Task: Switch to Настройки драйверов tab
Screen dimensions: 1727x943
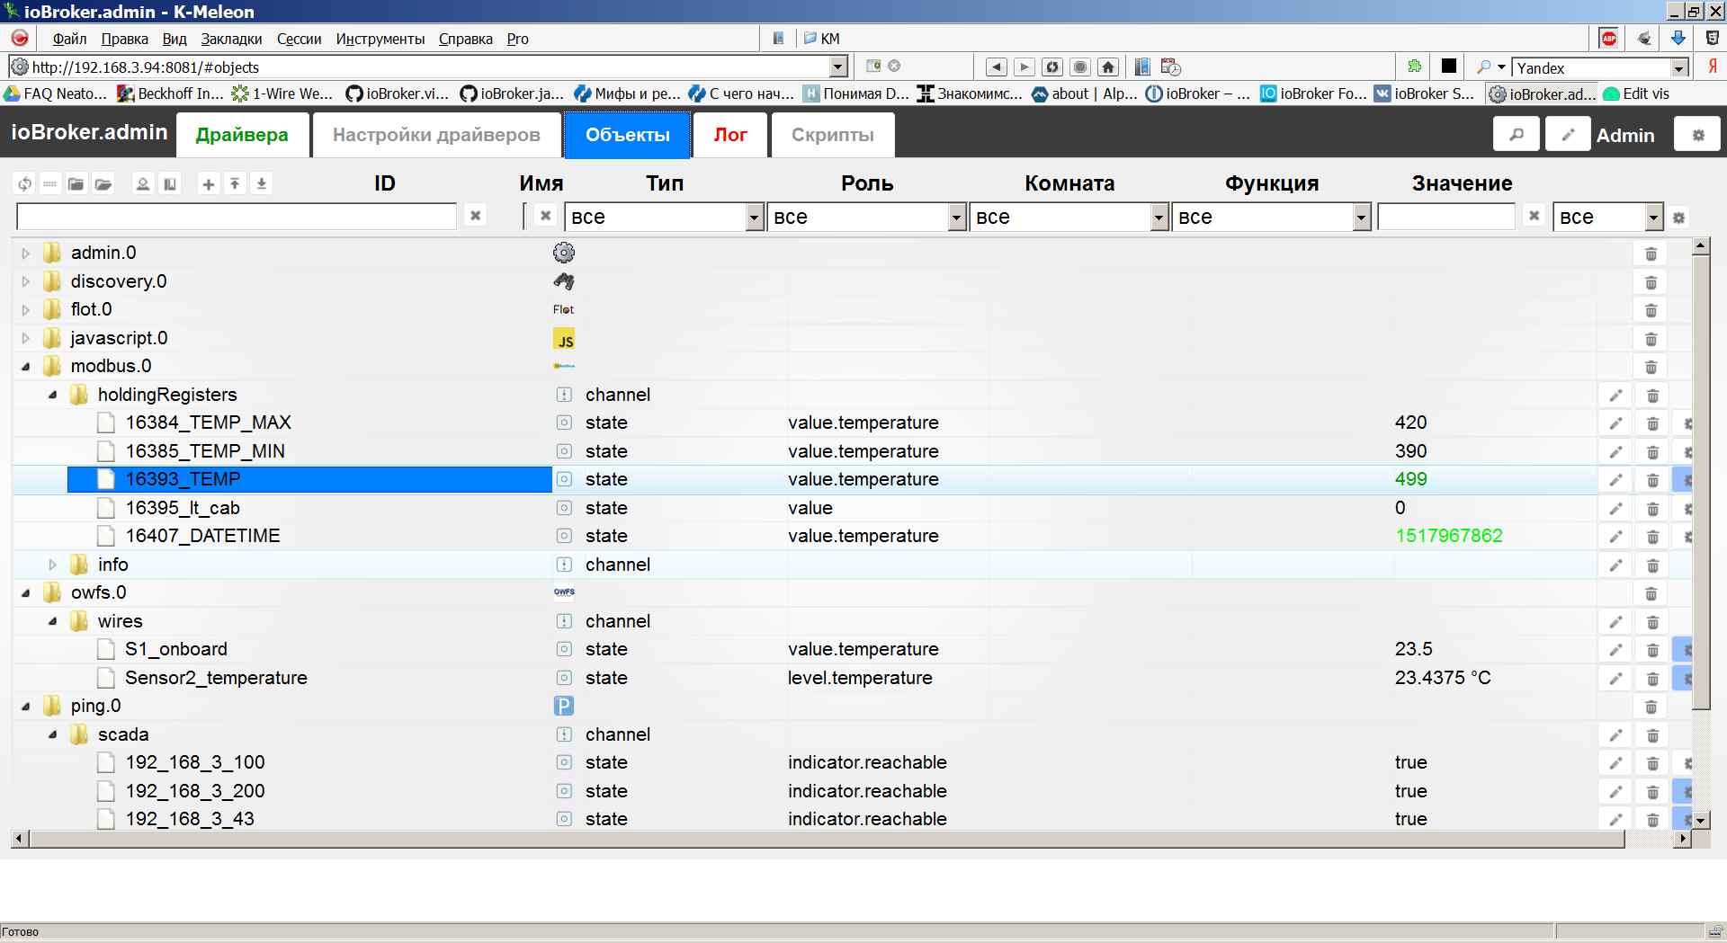Action: tap(436, 135)
